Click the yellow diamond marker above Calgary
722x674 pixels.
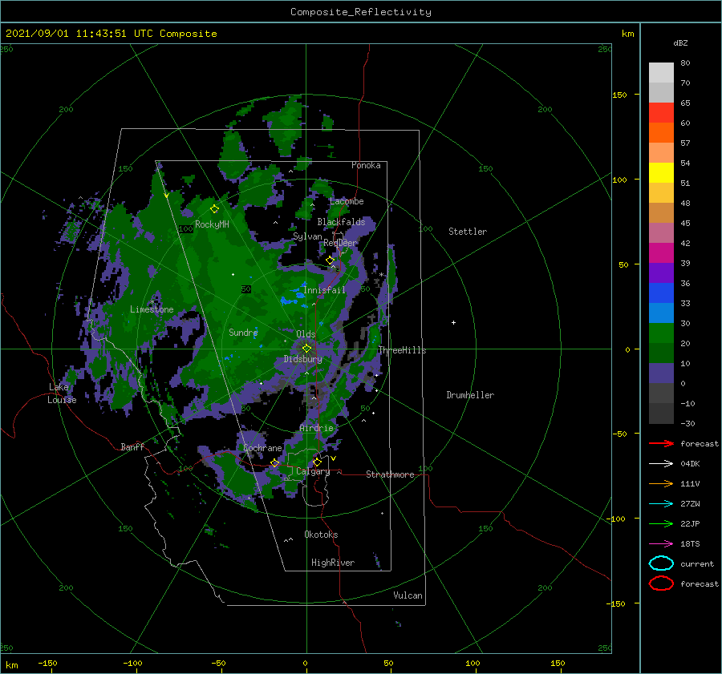click(317, 462)
